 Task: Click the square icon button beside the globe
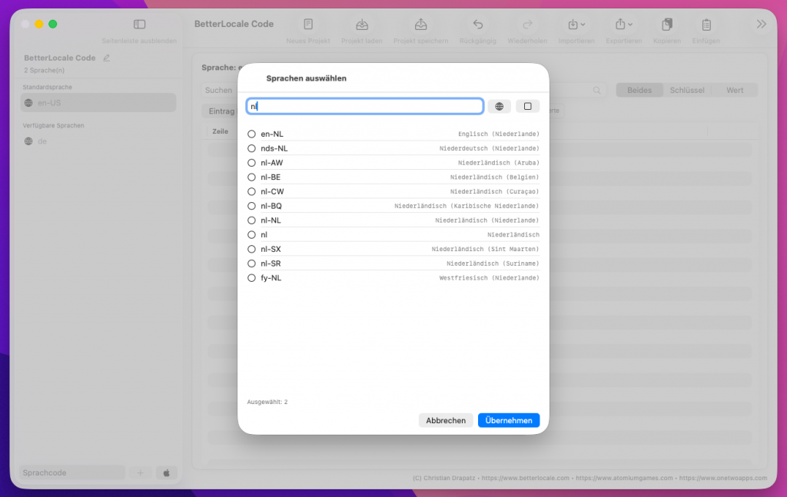click(x=527, y=107)
